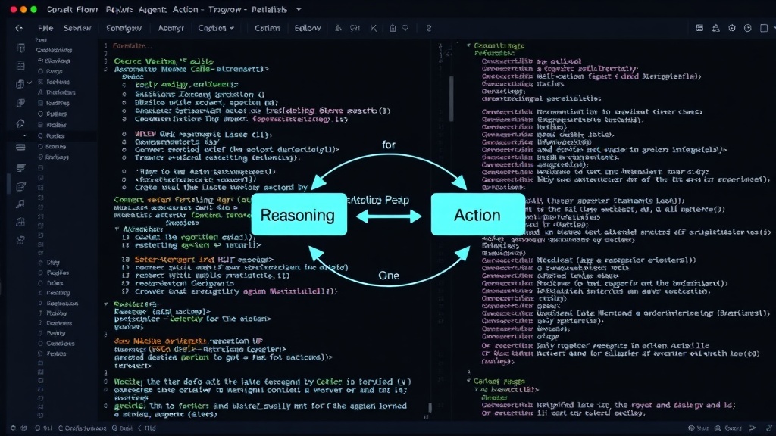
Task: Click the scissors-like X icon in the toolbar
Action: pyautogui.click(x=374, y=28)
